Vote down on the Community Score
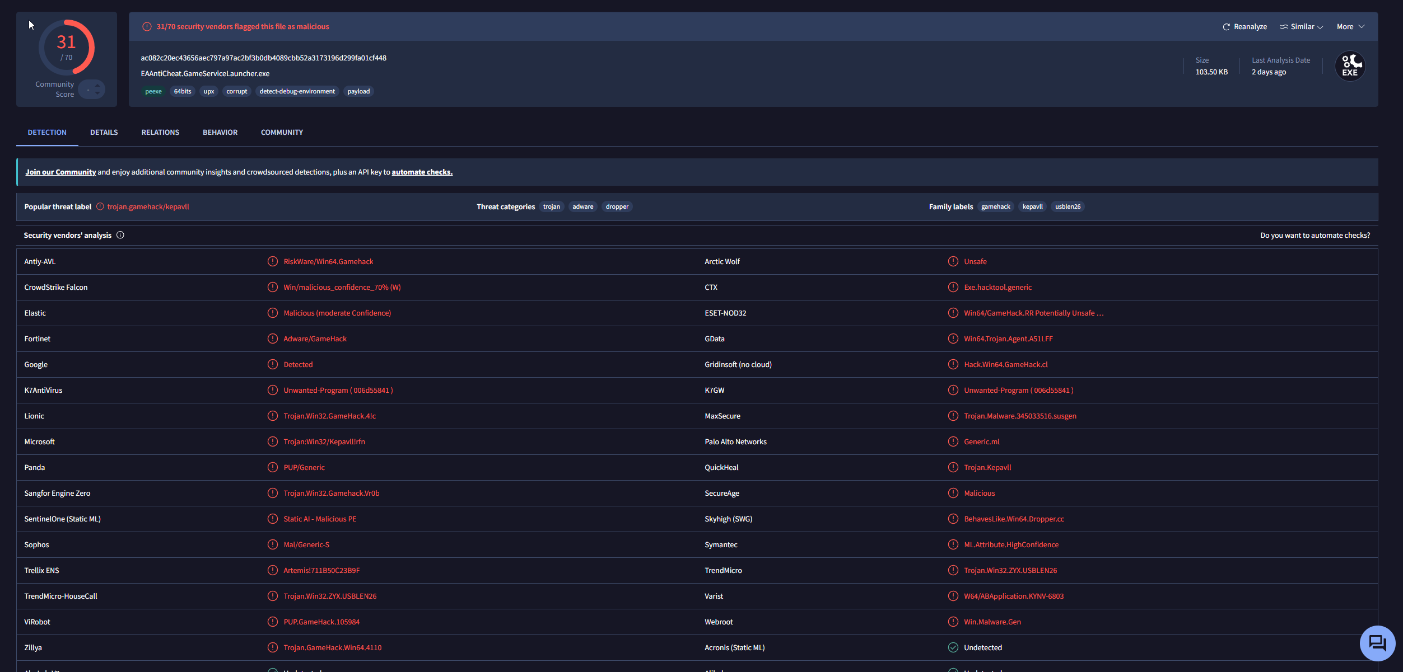 click(97, 93)
